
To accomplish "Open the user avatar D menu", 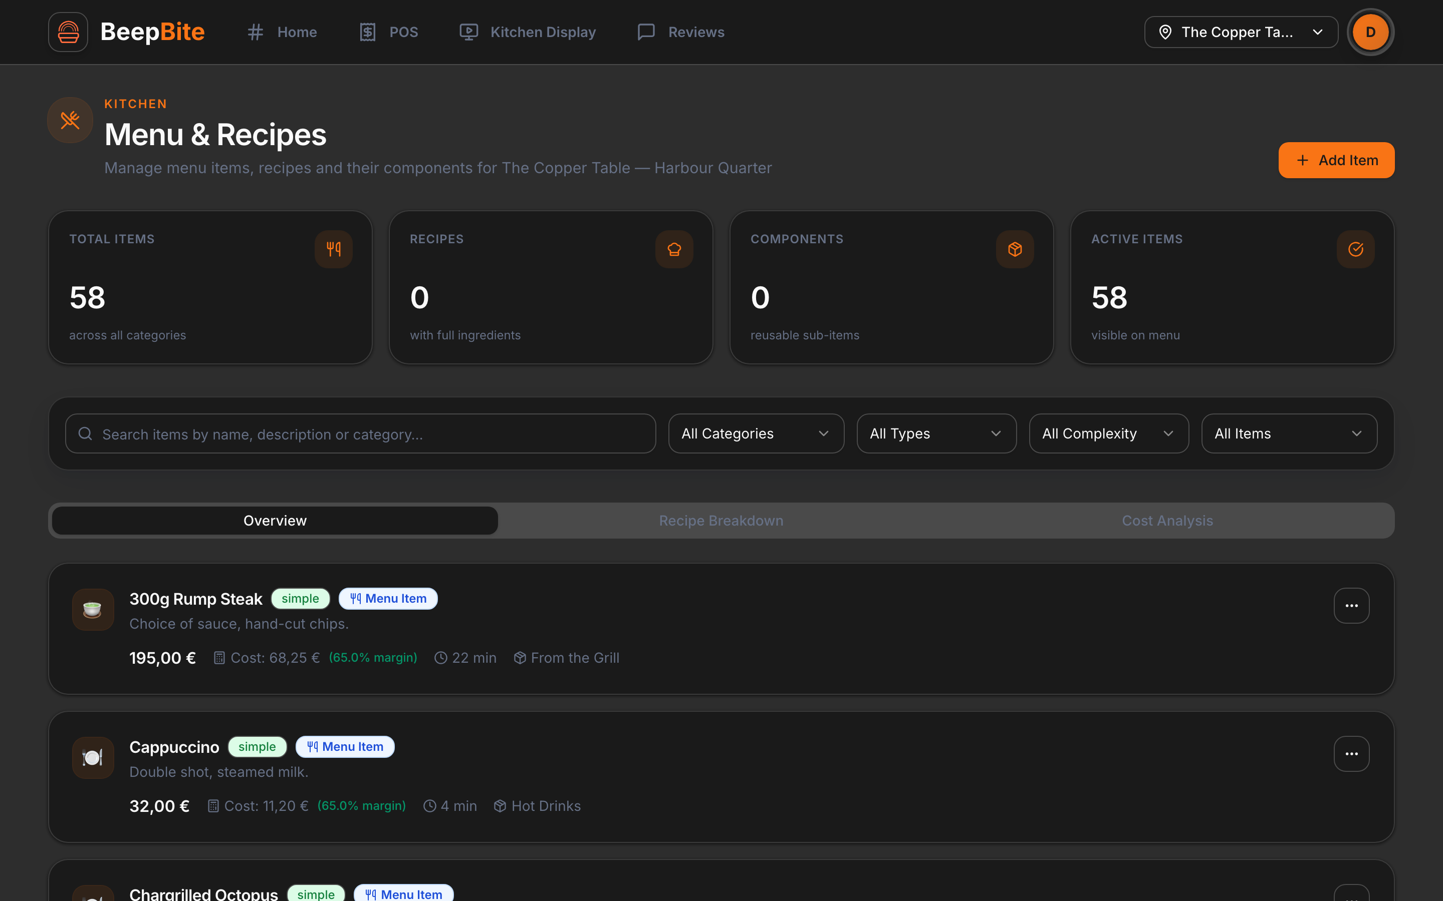I will 1370,32.
